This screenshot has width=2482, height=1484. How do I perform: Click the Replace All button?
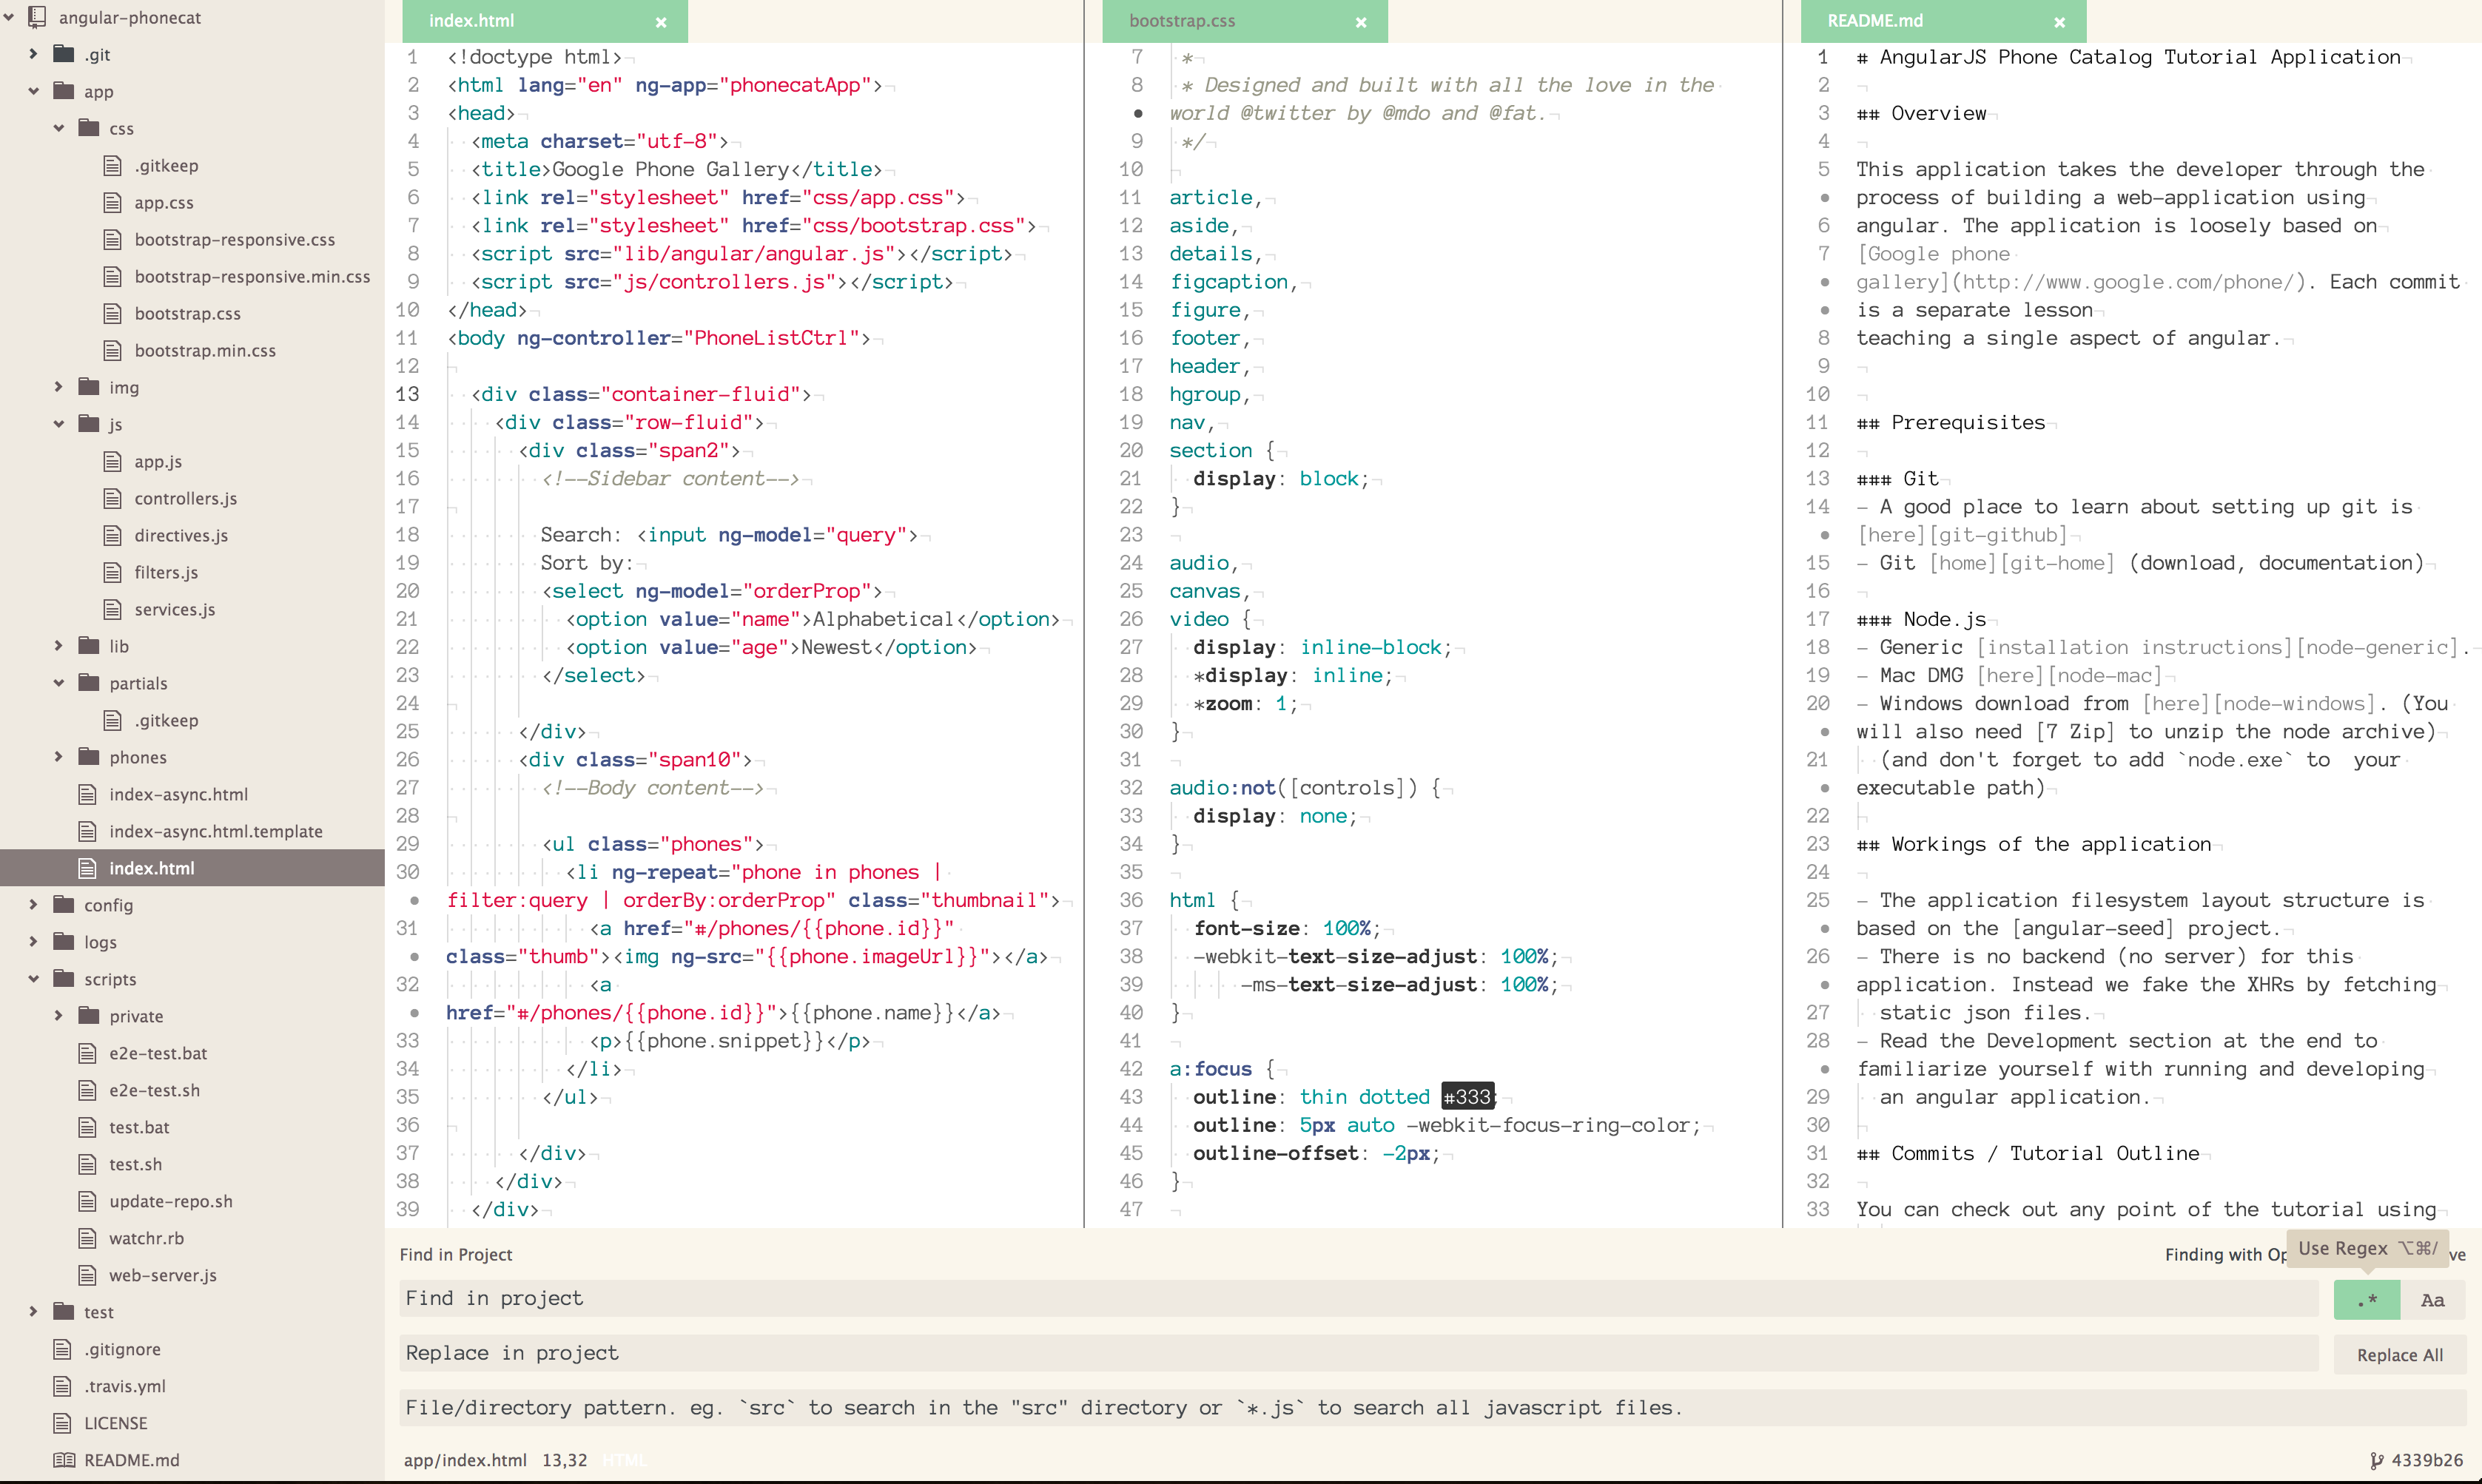click(x=2400, y=1355)
